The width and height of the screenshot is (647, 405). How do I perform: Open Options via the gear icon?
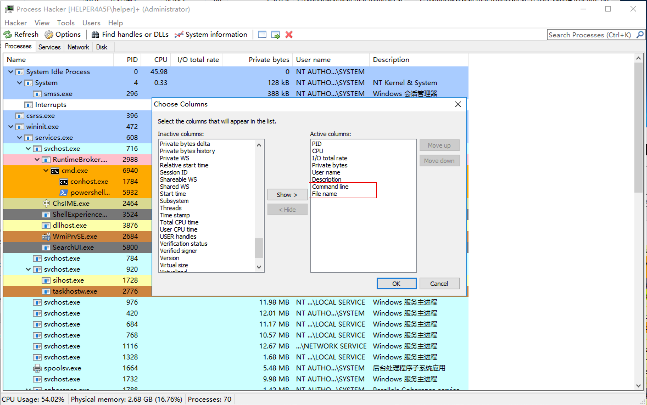[49, 35]
